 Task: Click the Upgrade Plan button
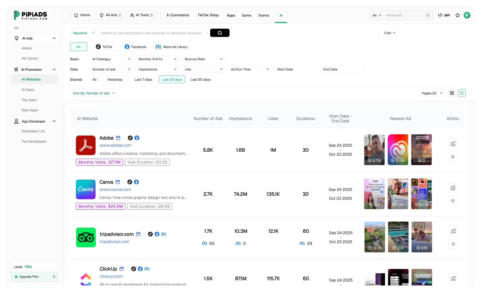coord(34,277)
